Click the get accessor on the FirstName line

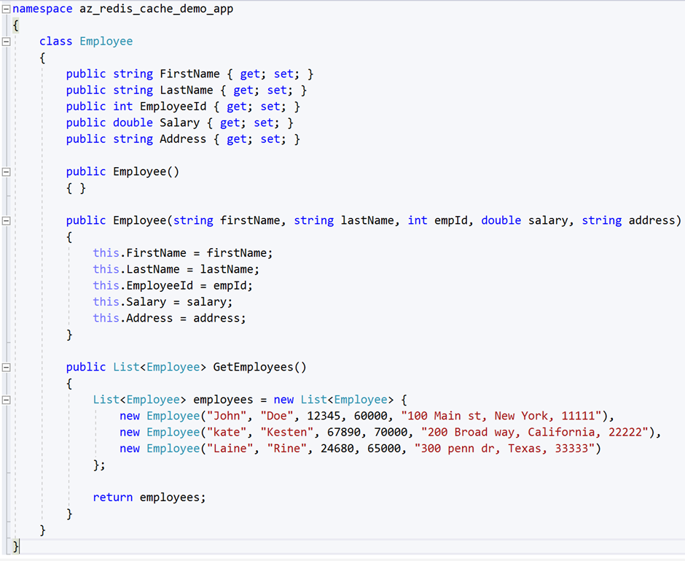(x=250, y=74)
